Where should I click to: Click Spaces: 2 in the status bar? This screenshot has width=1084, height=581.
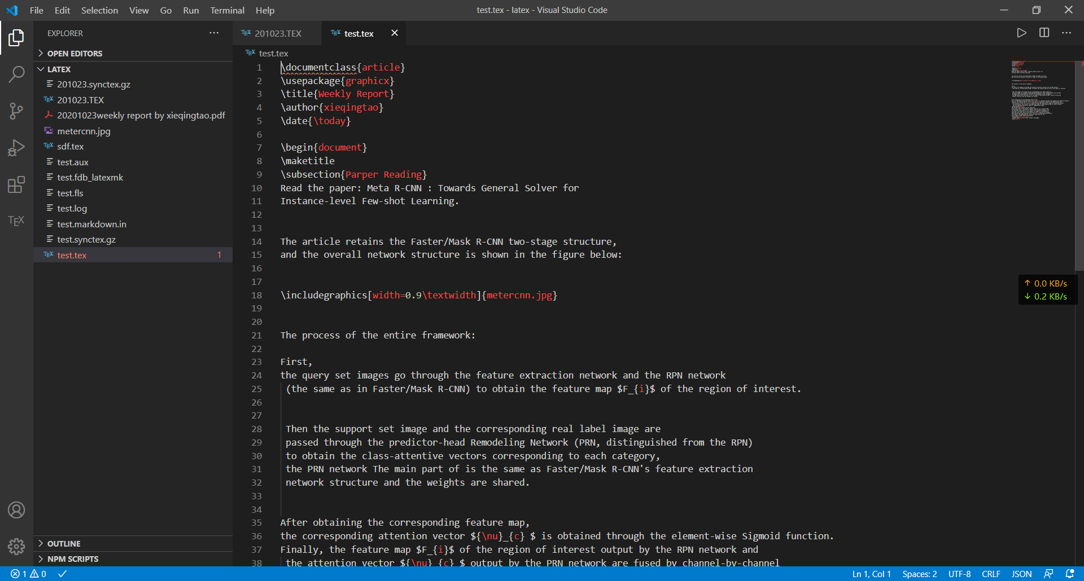[x=919, y=574]
